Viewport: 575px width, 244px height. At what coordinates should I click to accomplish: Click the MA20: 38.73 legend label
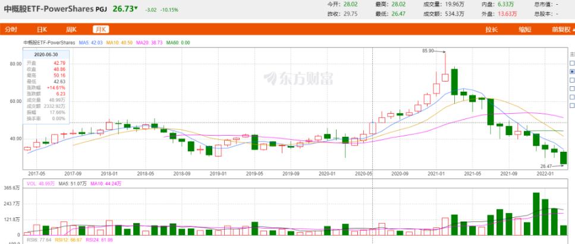[149, 43]
